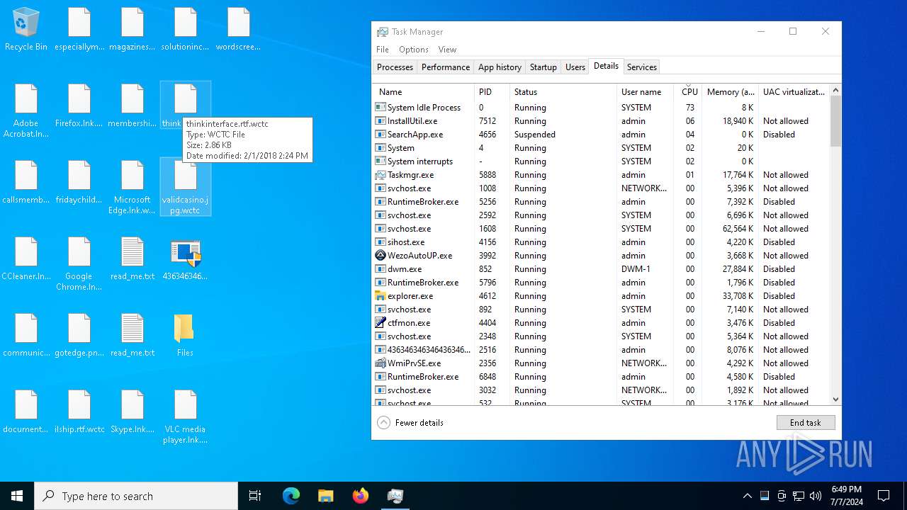Sort processes by the User name column
The image size is (907, 510).
646,92
